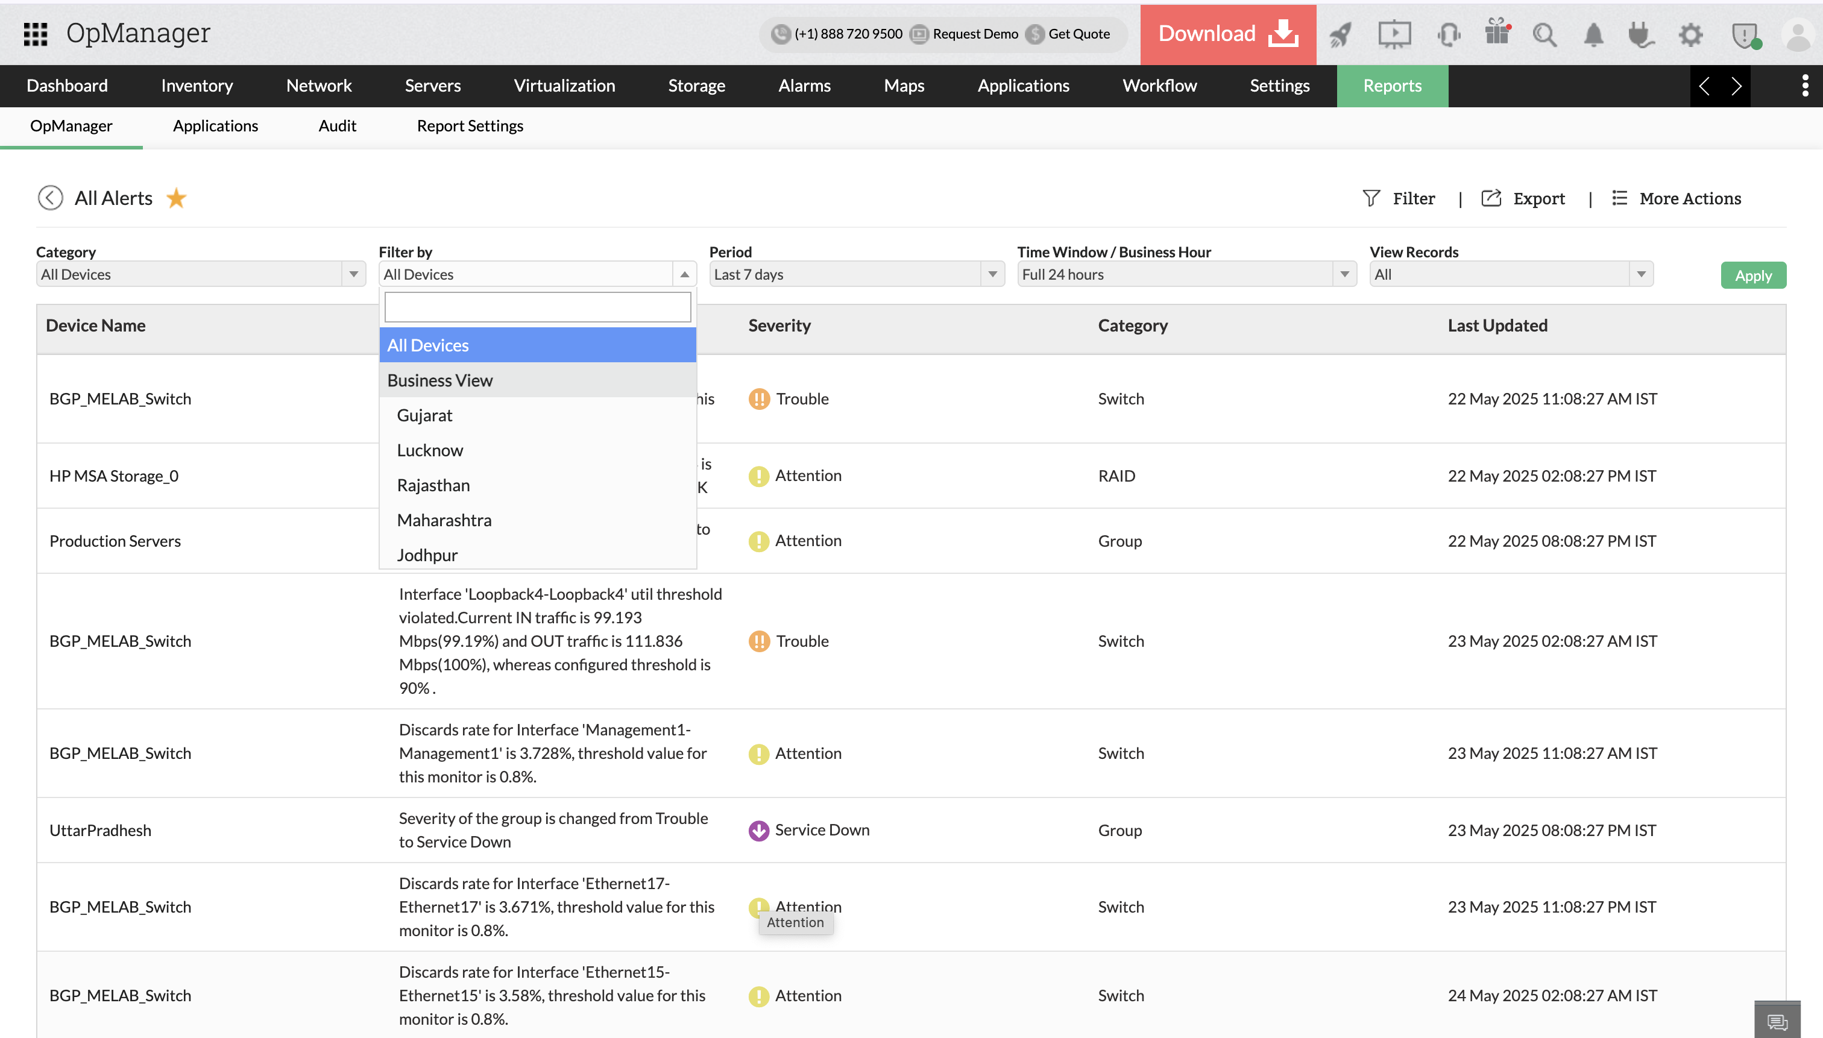Viewport: 1823px width, 1038px height.
Task: Click the plug integrations icon
Action: [x=1640, y=34]
